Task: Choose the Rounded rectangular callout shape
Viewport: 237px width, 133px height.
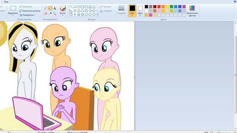Action: coord(86,15)
